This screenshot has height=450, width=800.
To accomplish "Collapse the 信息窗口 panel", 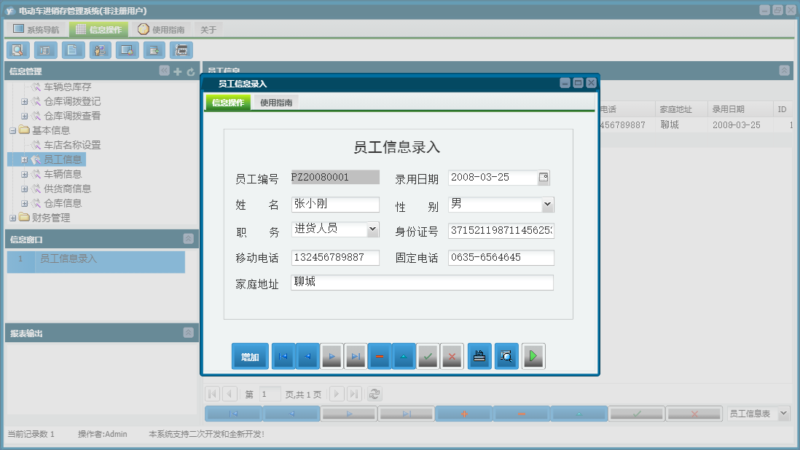I will [x=188, y=239].
